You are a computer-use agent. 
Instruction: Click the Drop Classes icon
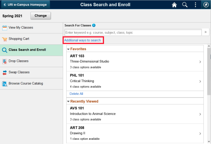click(x=5, y=61)
